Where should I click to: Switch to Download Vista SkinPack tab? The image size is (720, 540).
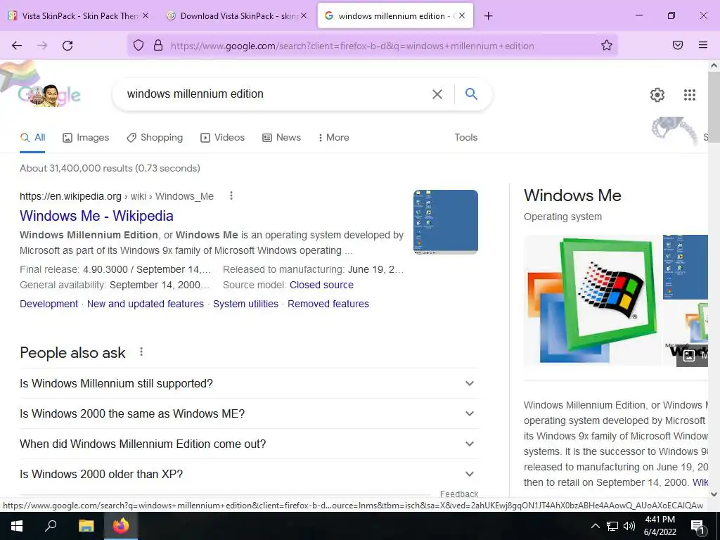236,16
